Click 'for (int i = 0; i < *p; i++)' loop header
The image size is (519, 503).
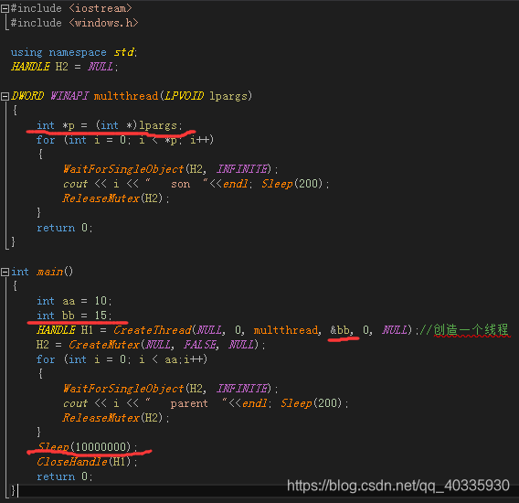125,140
